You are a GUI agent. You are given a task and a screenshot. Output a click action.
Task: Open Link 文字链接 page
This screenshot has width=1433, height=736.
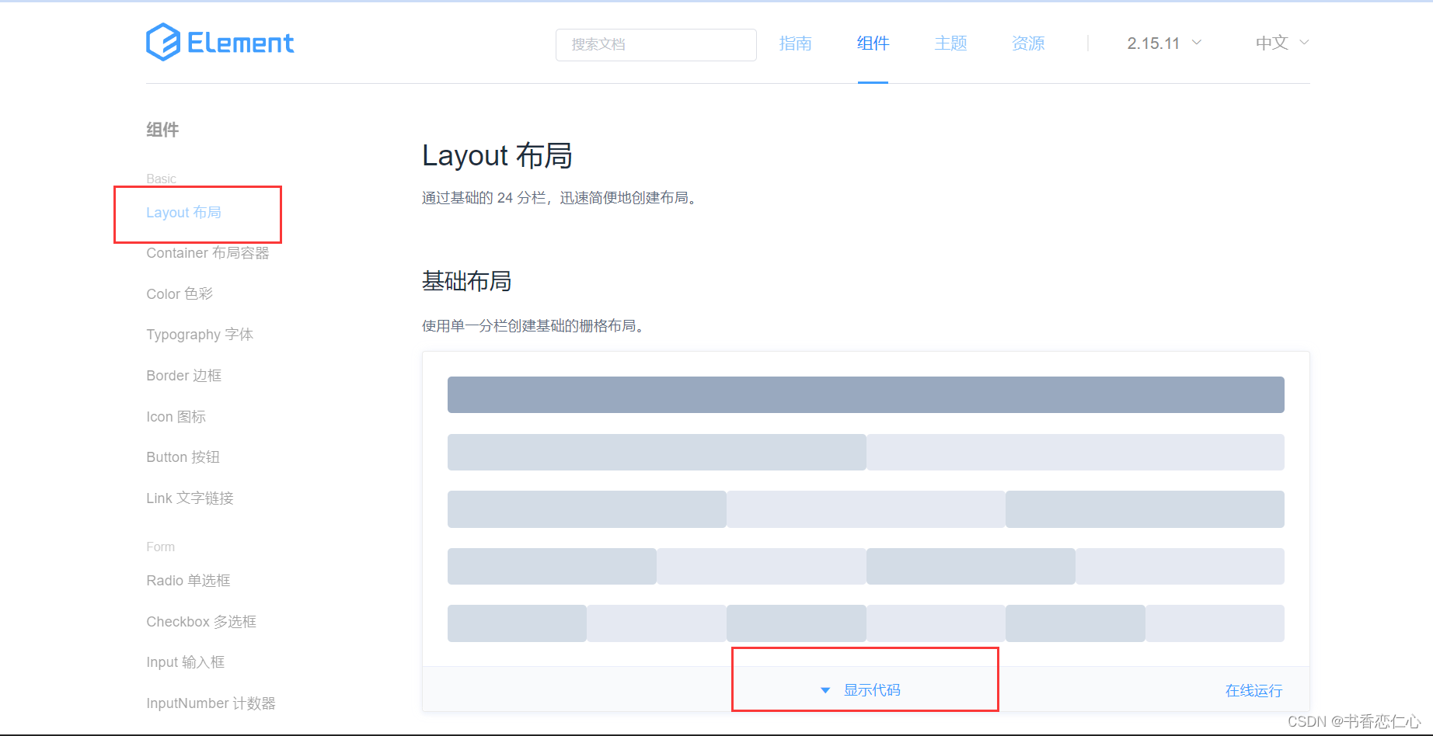tap(190, 498)
